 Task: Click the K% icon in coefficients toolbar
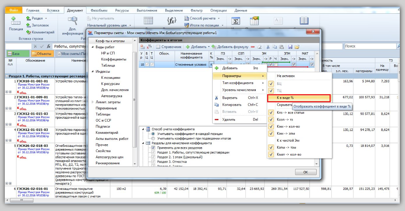149,47
